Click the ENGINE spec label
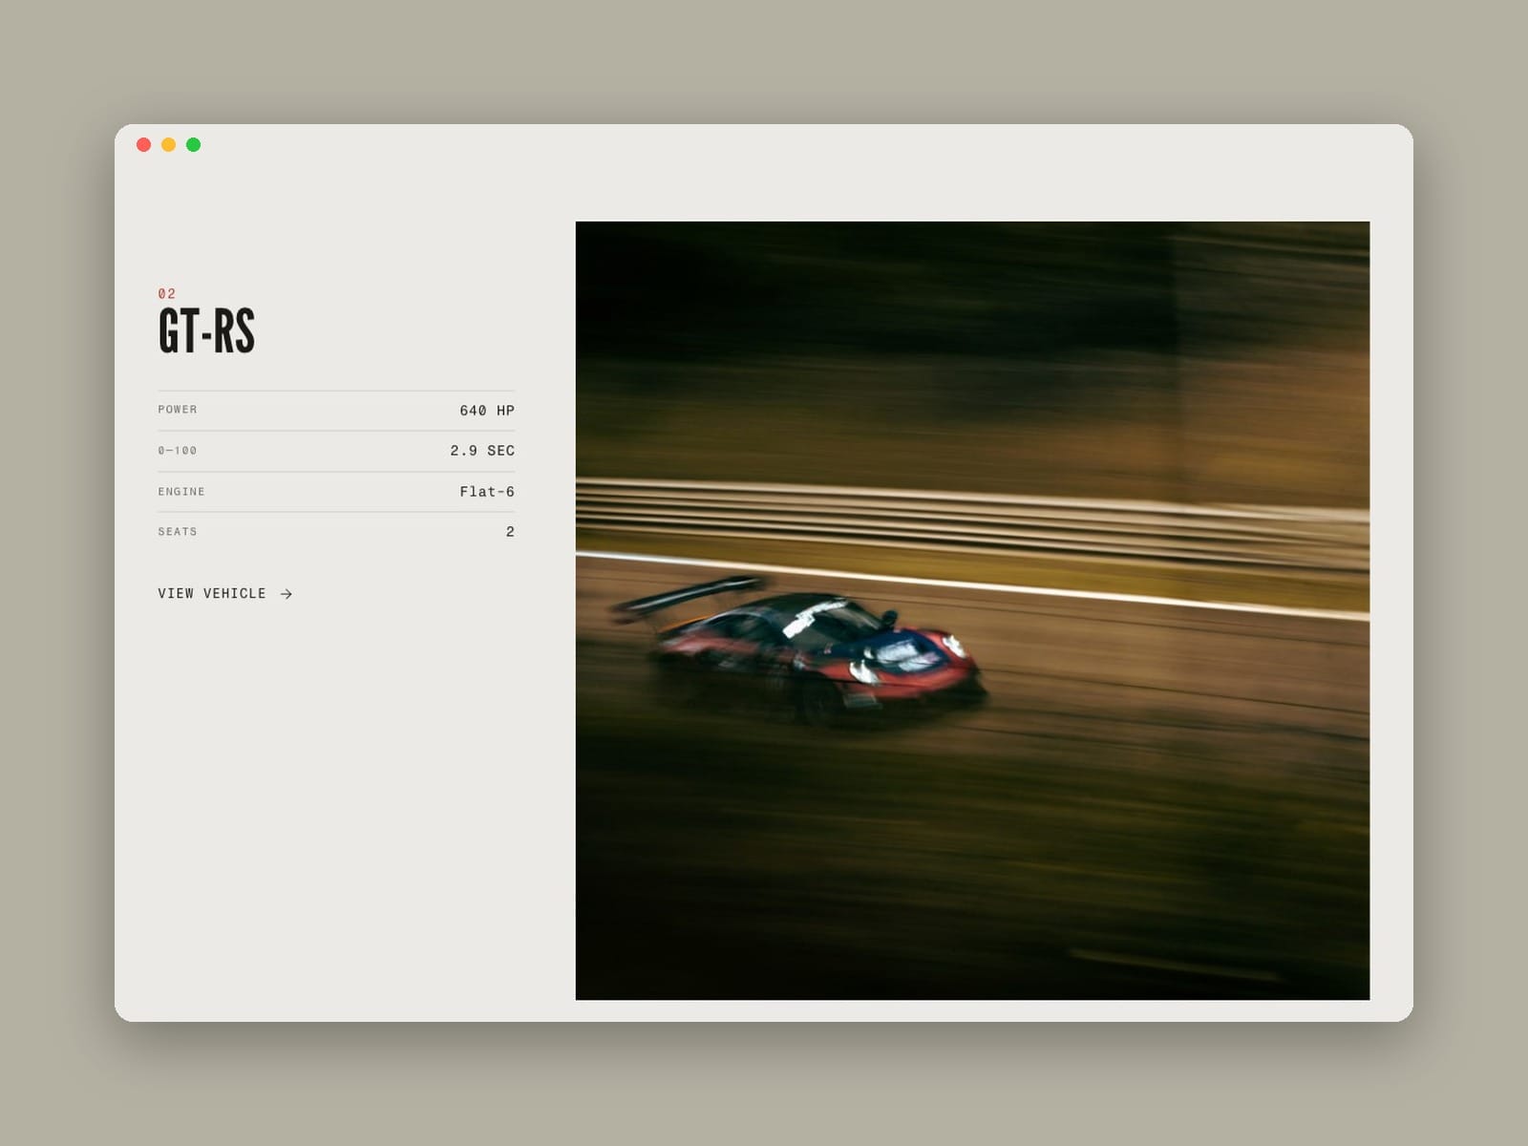 point(181,492)
